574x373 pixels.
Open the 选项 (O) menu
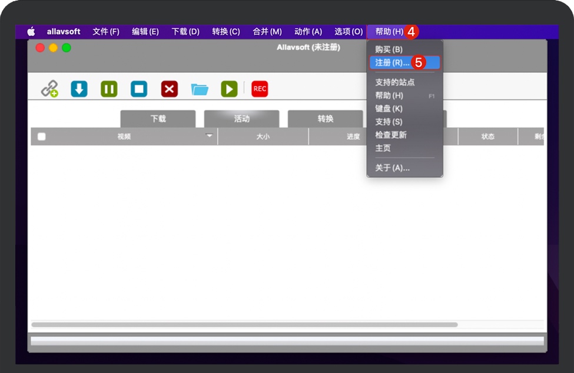click(349, 31)
